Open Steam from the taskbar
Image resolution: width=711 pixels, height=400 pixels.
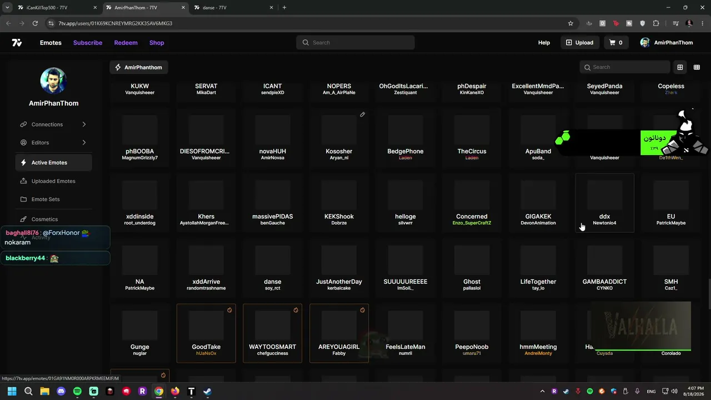(207, 391)
